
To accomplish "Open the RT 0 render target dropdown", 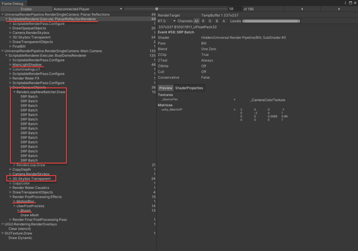I will coord(166,21).
